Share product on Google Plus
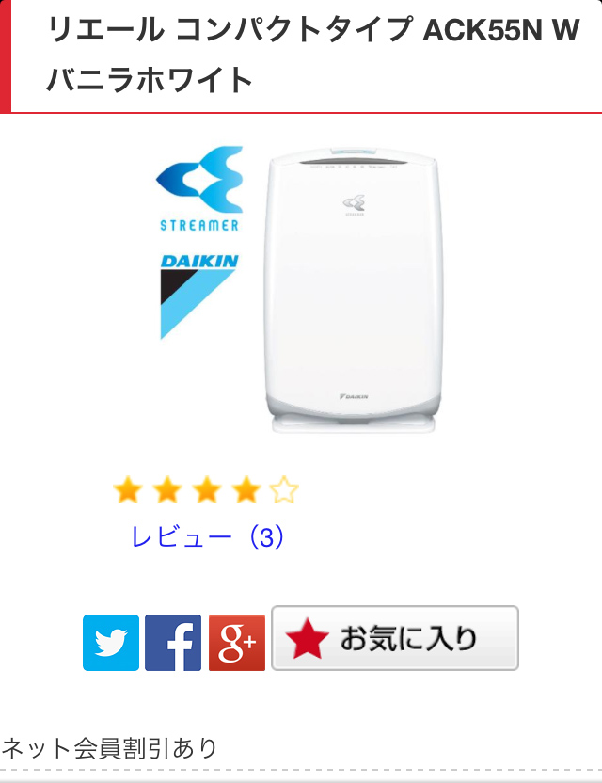This screenshot has height=783, width=602. click(237, 642)
